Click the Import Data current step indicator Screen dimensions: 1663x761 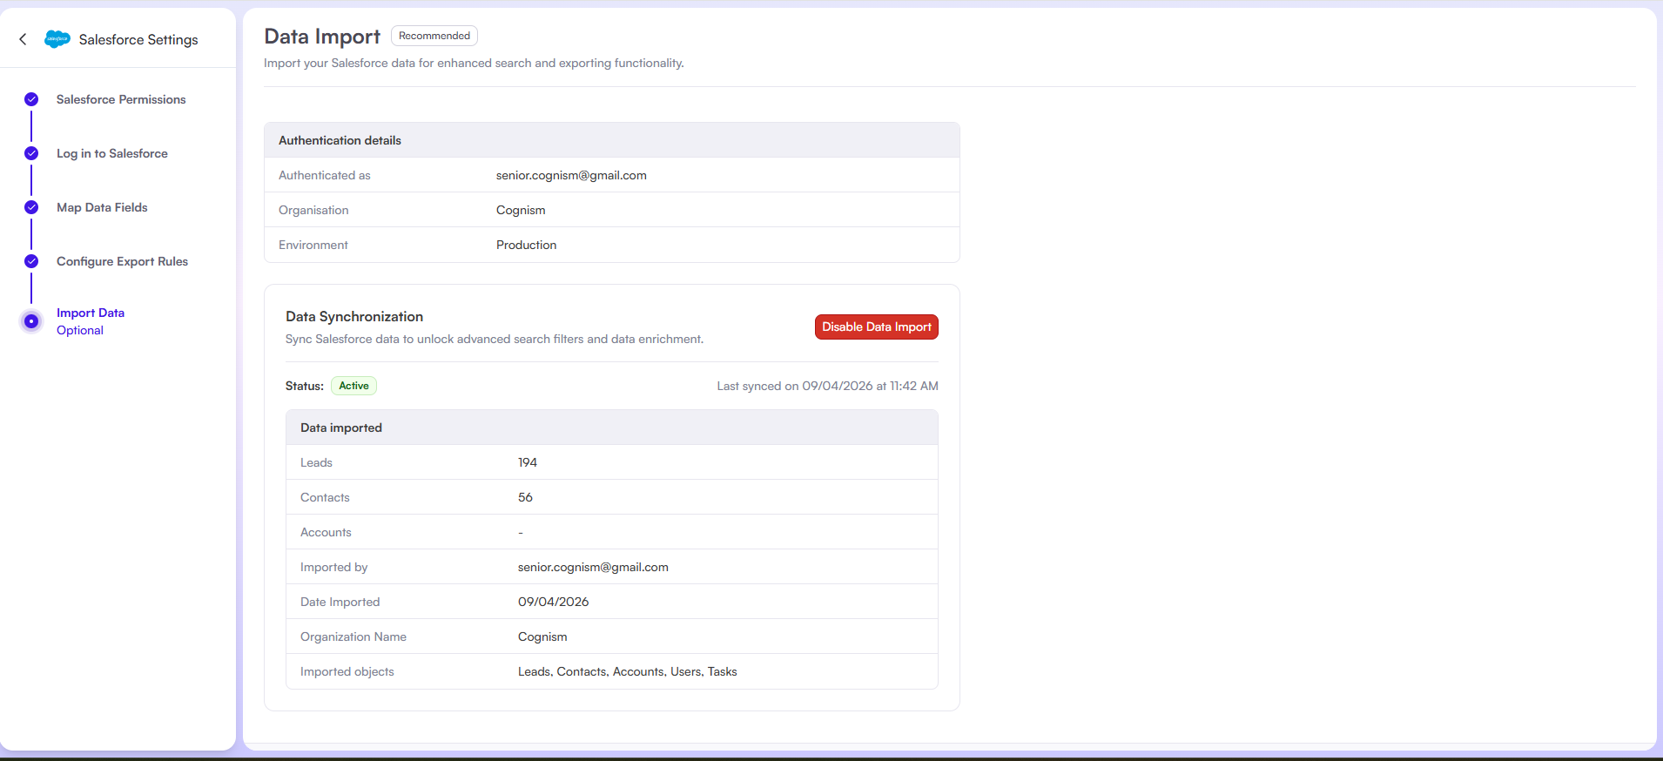[31, 321]
